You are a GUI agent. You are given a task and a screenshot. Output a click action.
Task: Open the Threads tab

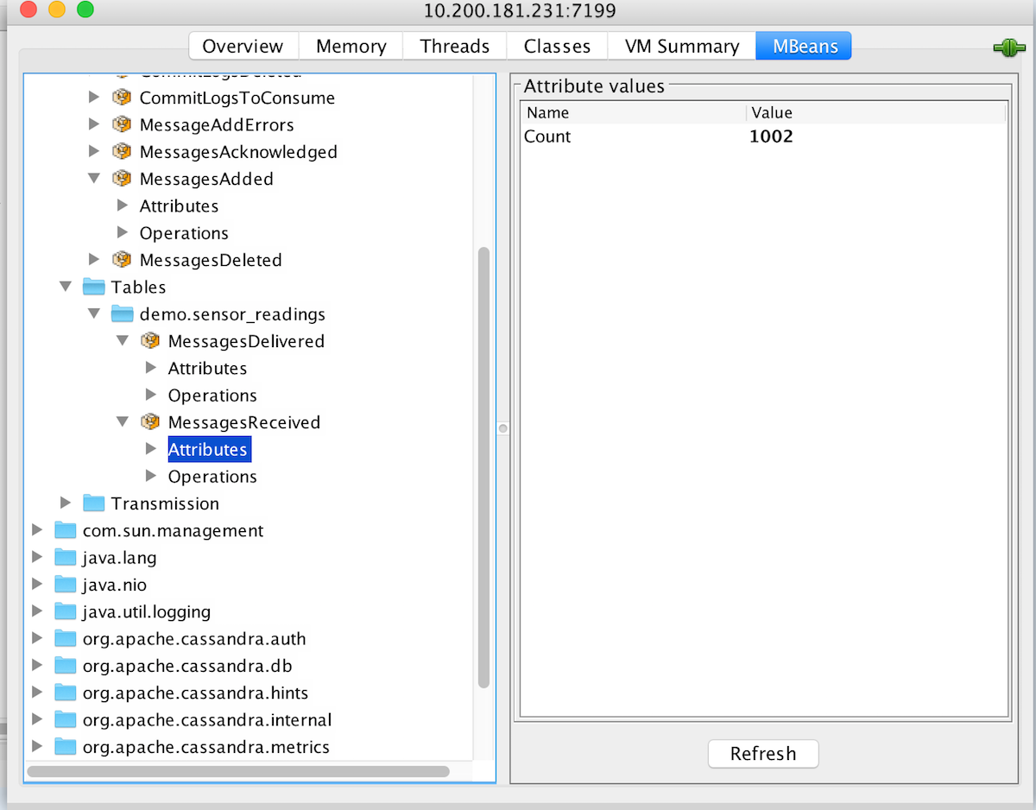(x=454, y=46)
